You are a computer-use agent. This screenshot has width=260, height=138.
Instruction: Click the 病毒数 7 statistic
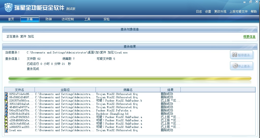coord(68,59)
